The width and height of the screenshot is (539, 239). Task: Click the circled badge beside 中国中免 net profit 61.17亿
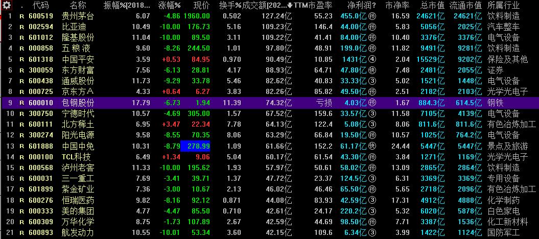click(372, 146)
